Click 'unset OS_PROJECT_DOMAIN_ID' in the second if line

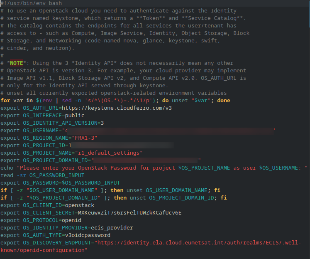pos(172,198)
